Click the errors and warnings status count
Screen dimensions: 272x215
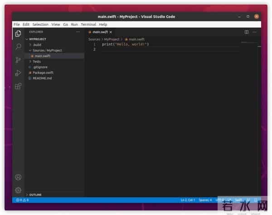click(x=22, y=200)
